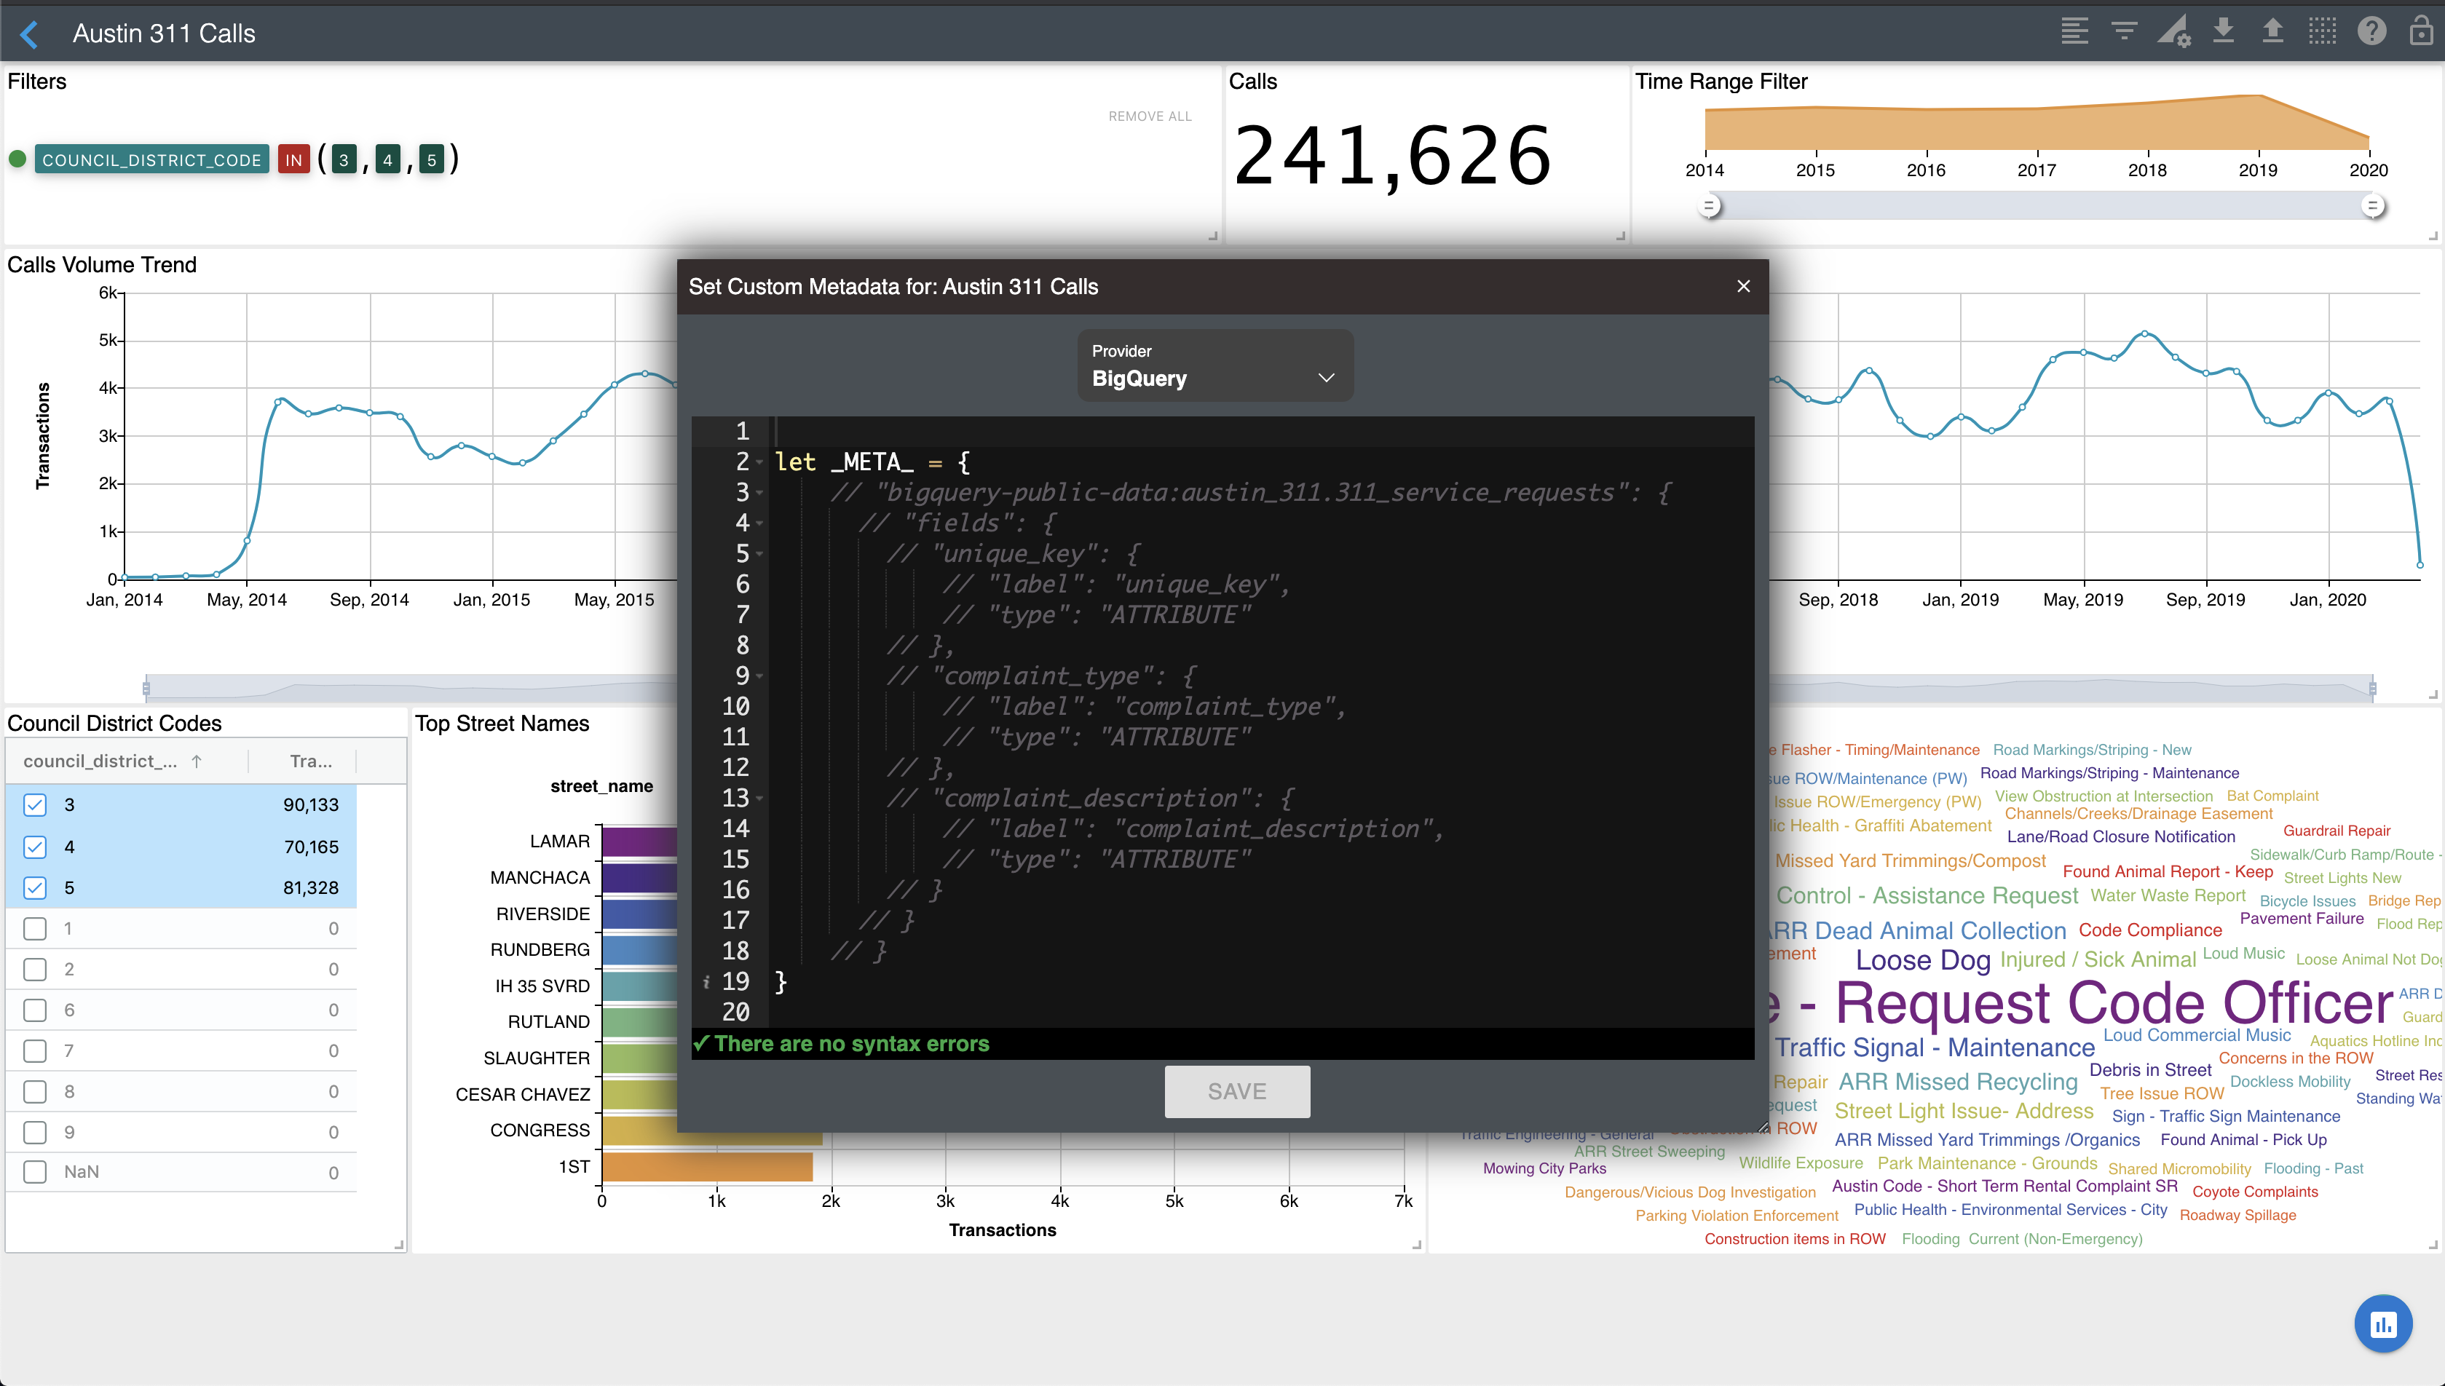
Task: Click resize corner of the metadata dialog
Action: point(1762,1126)
